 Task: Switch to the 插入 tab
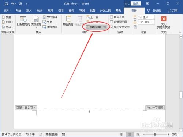pyautogui.click(x=29, y=11)
